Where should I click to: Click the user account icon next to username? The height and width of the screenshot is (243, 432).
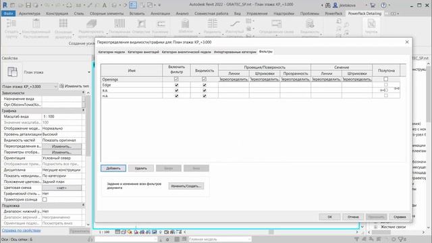[335, 5]
